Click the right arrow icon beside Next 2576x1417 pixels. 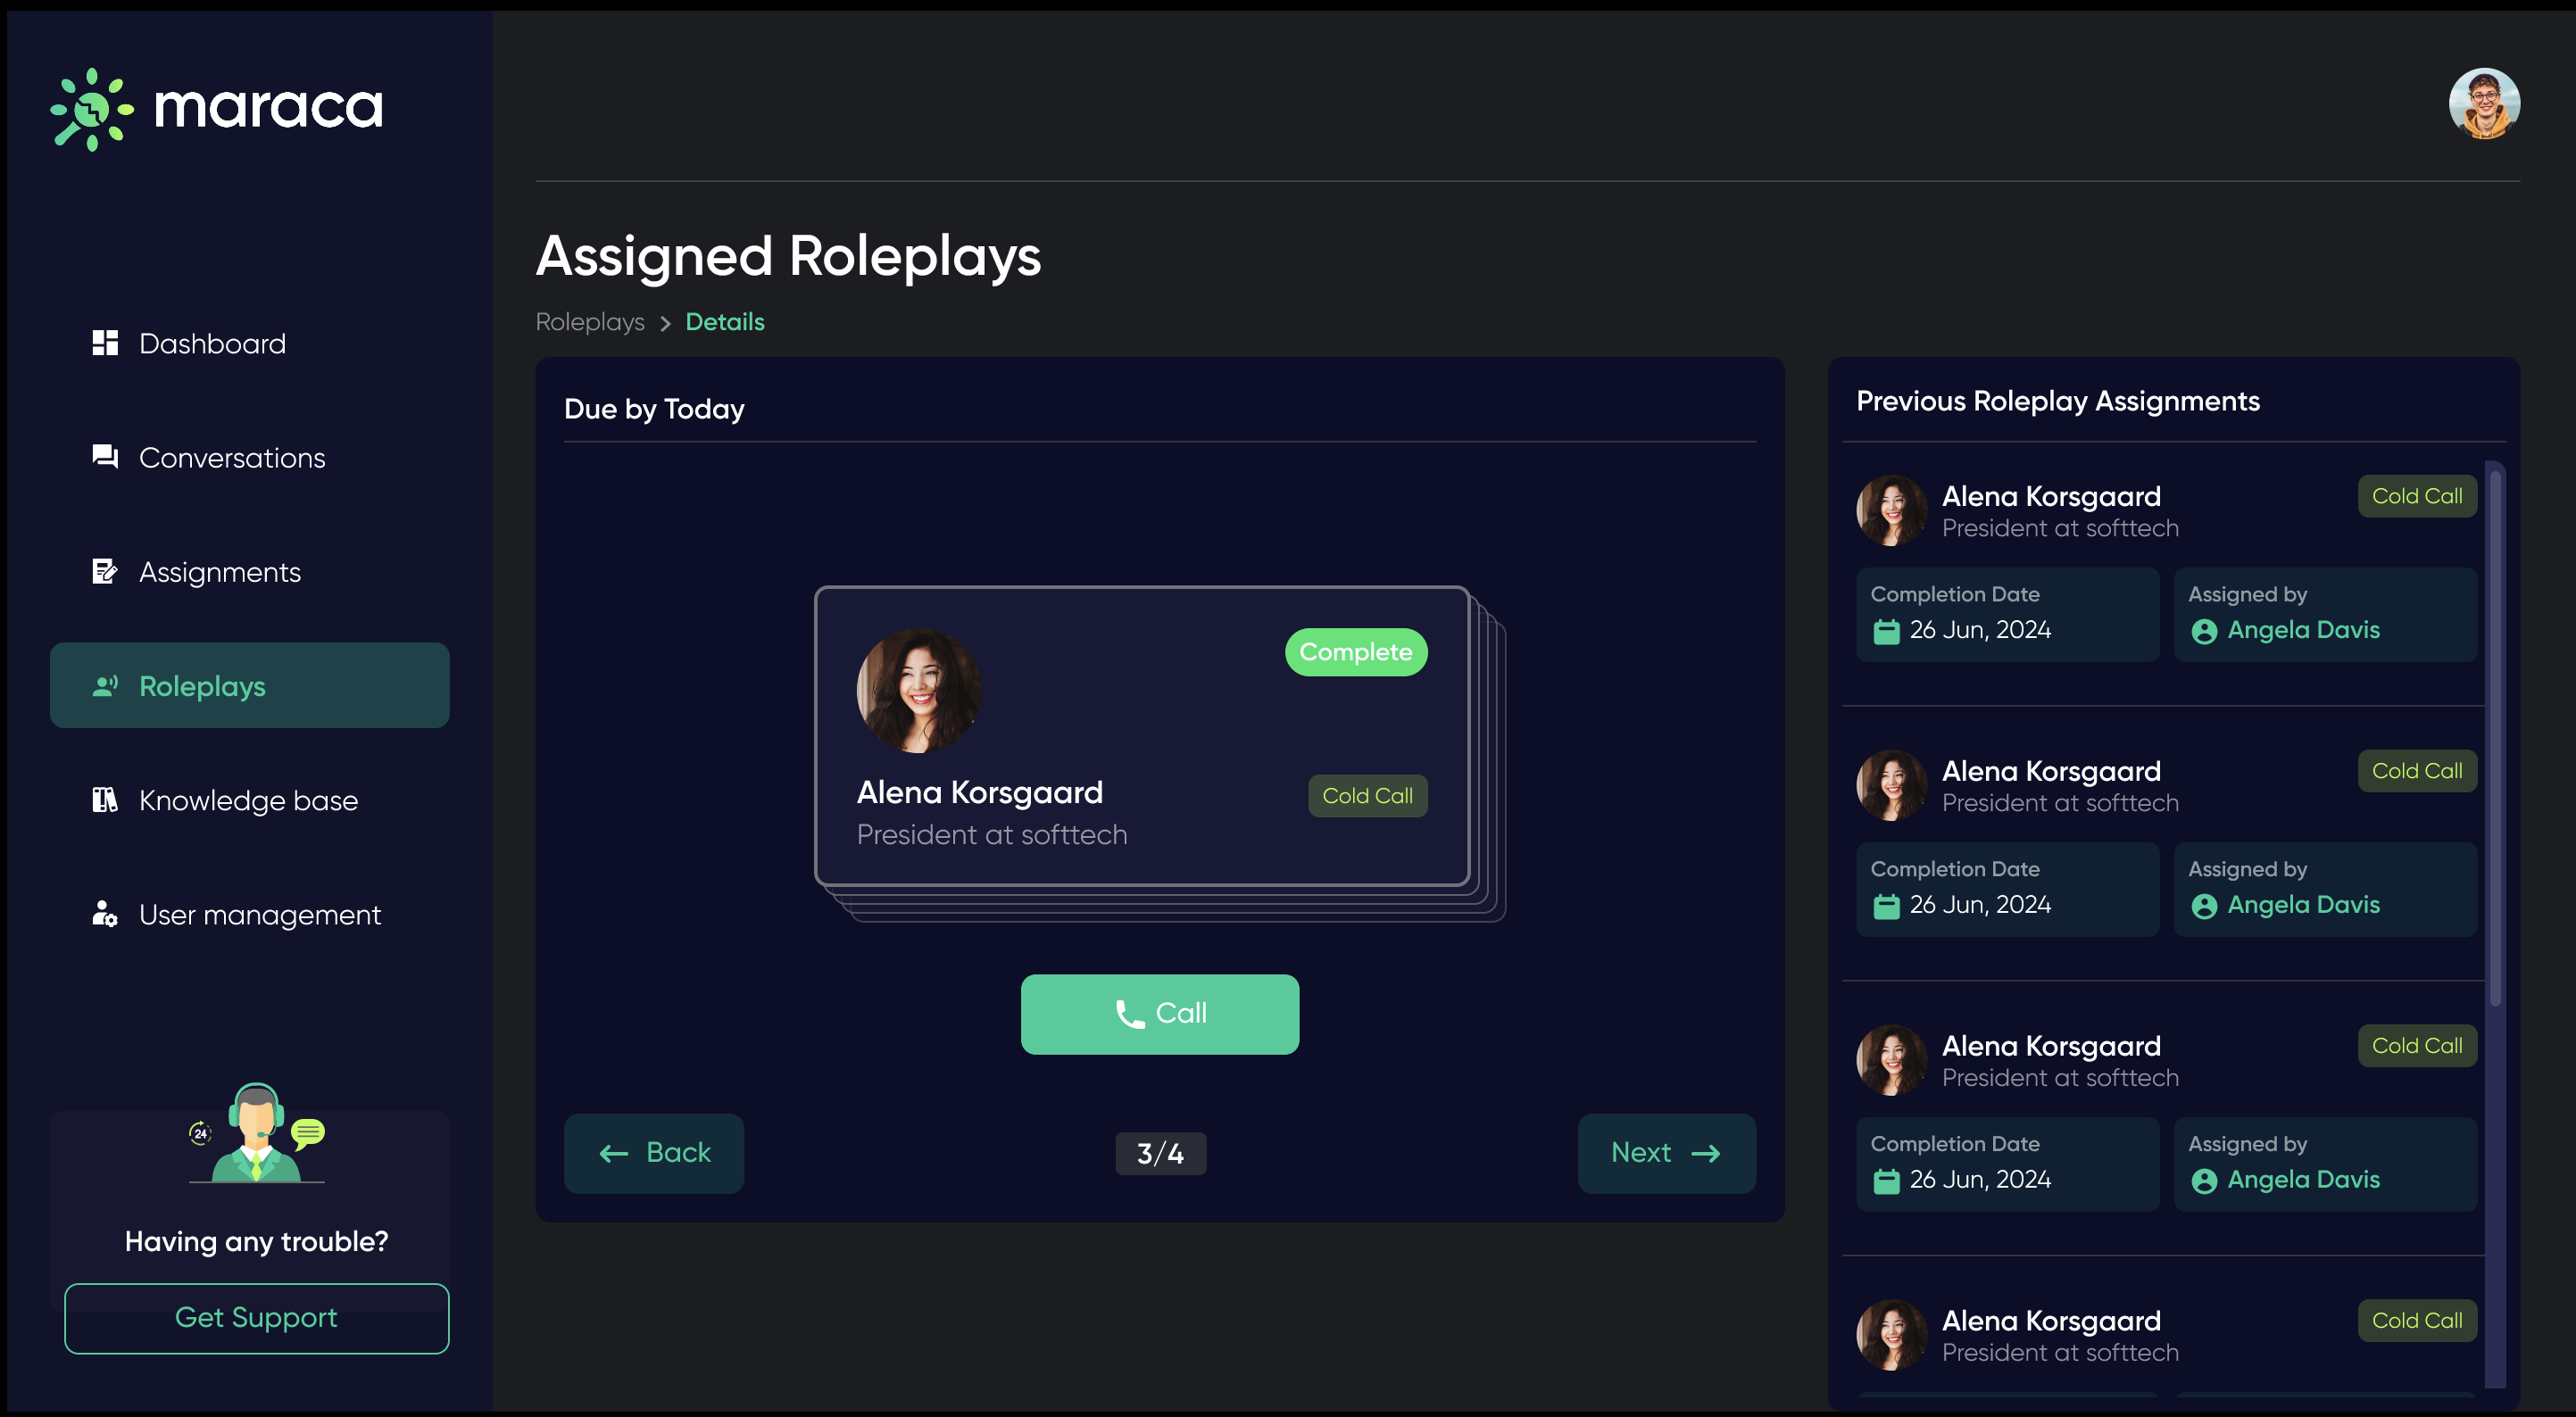tap(1705, 1154)
